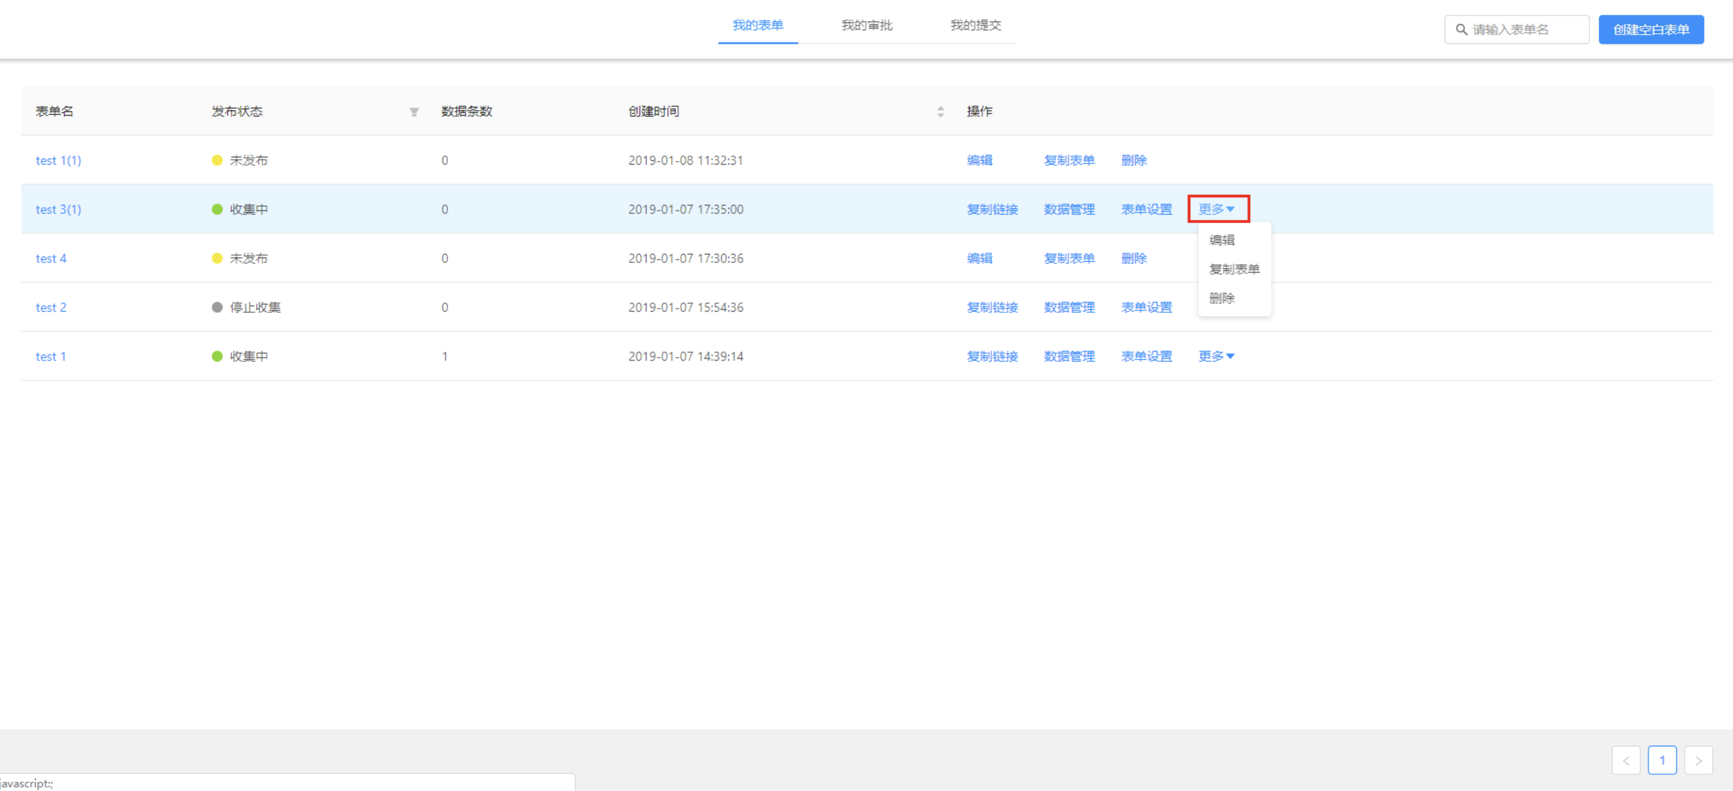Click 复制表单 for test 4
Viewport: 1733px width, 791px height.
pyautogui.click(x=1069, y=258)
